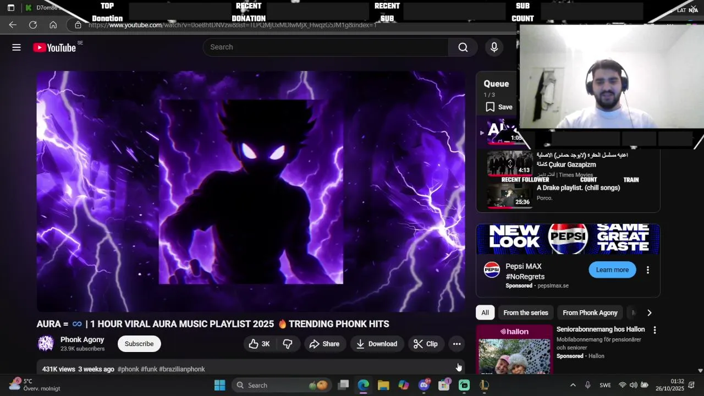The height and width of the screenshot is (396, 704).
Task: Open the Hallon sponsored ad thumbnail
Action: [514, 349]
